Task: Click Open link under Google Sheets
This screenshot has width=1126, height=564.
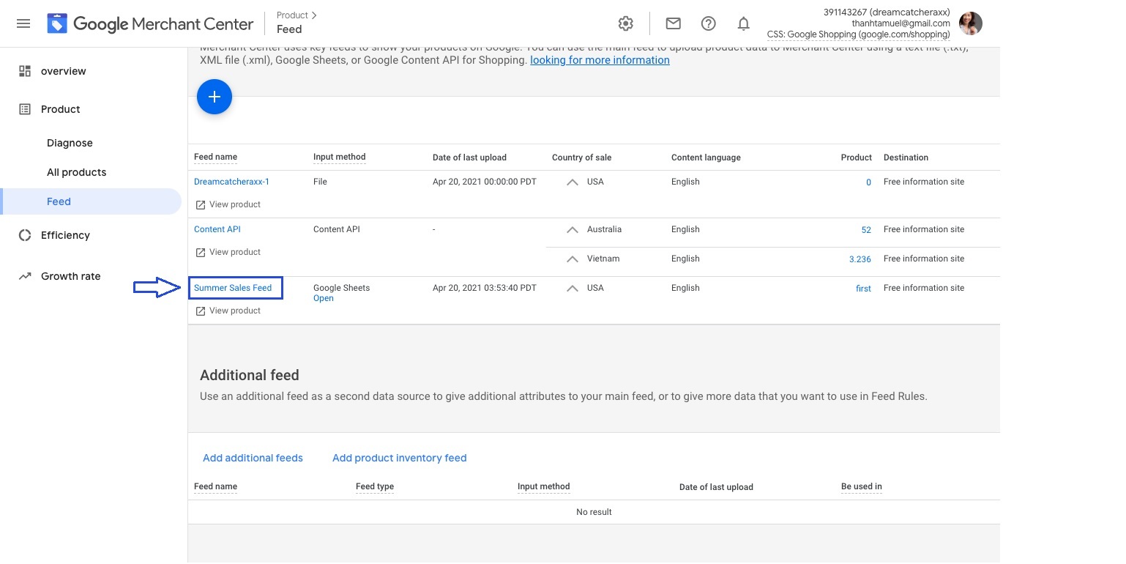Action: point(323,298)
